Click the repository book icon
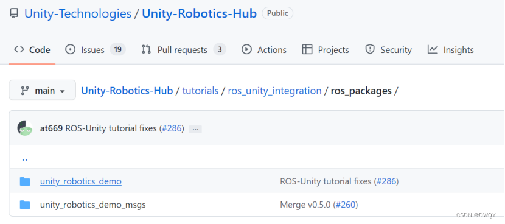The width and height of the screenshot is (505, 224). (14, 13)
